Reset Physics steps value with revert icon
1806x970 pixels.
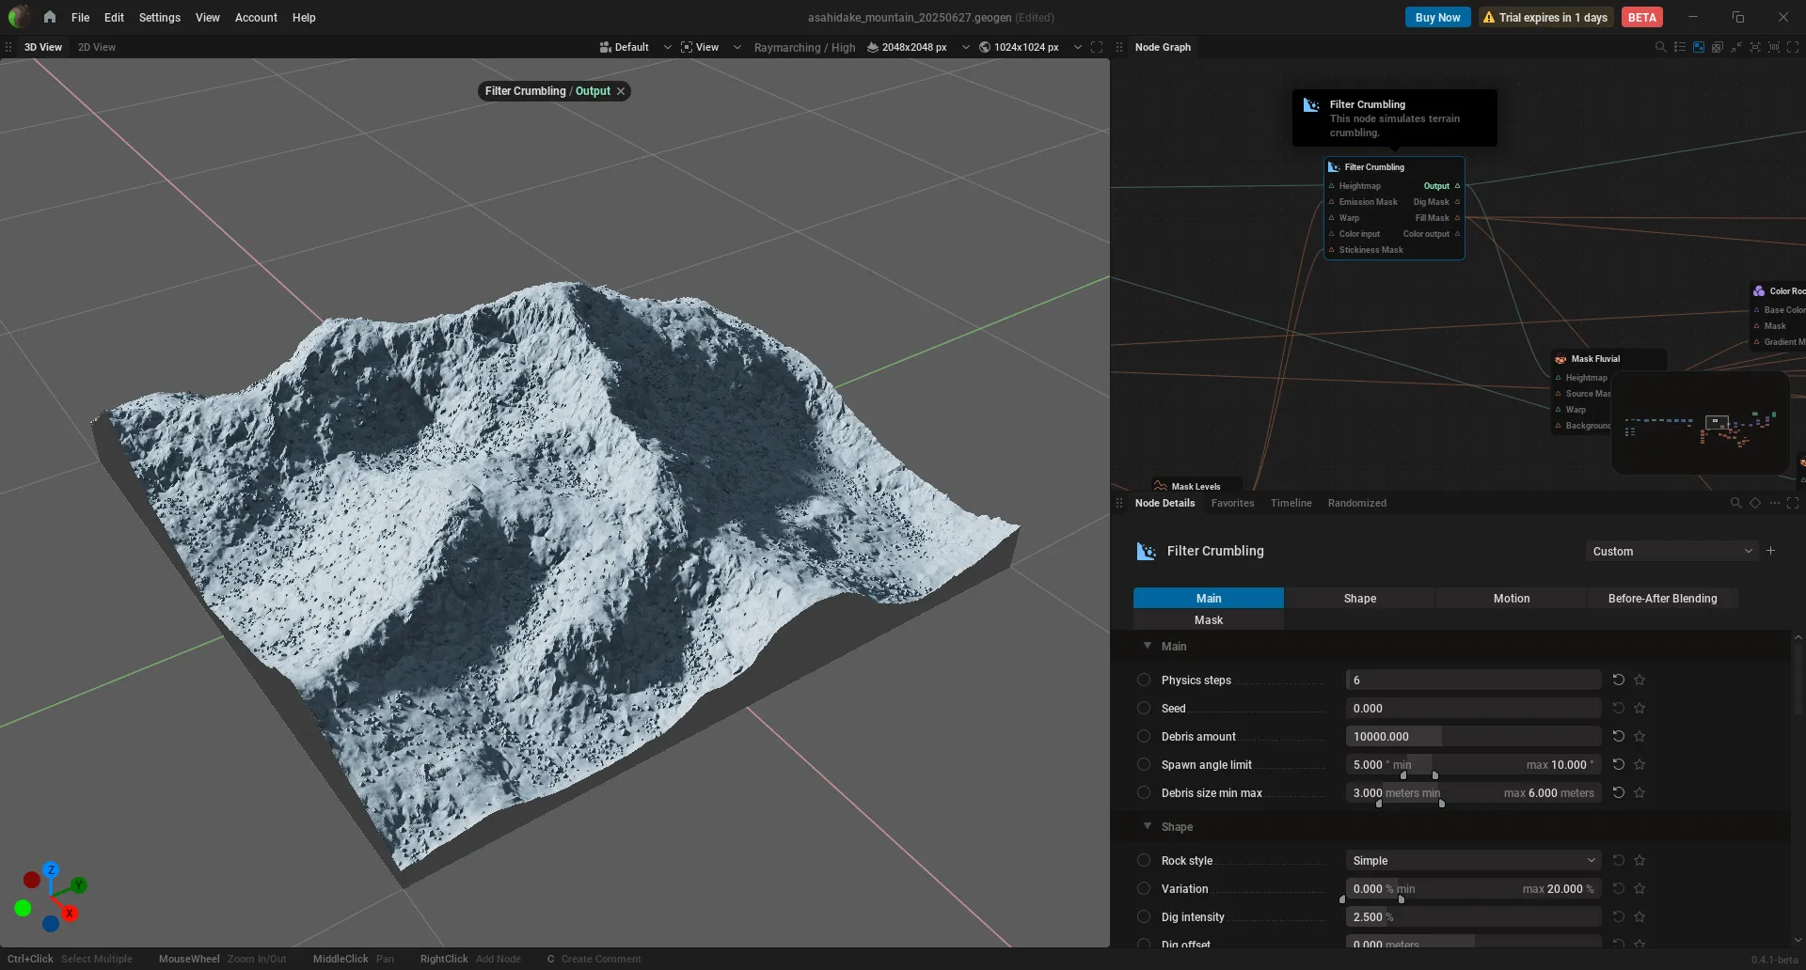(x=1618, y=680)
